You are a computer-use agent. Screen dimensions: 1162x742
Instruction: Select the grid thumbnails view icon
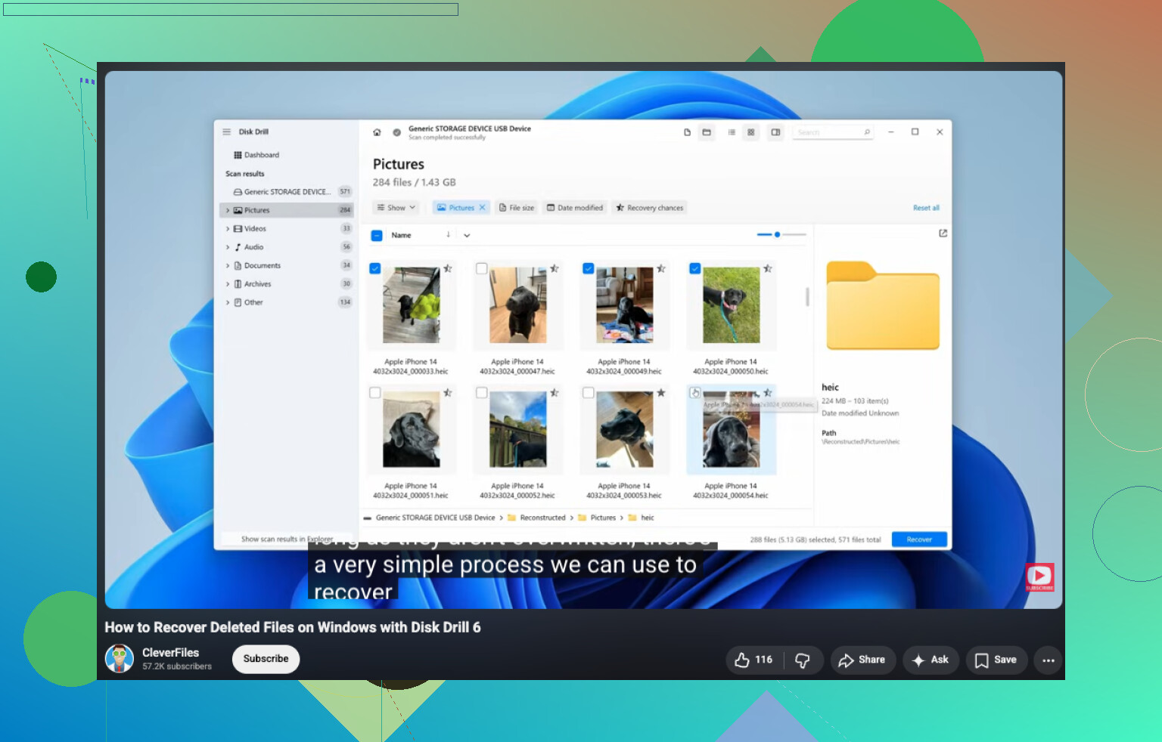[751, 132]
